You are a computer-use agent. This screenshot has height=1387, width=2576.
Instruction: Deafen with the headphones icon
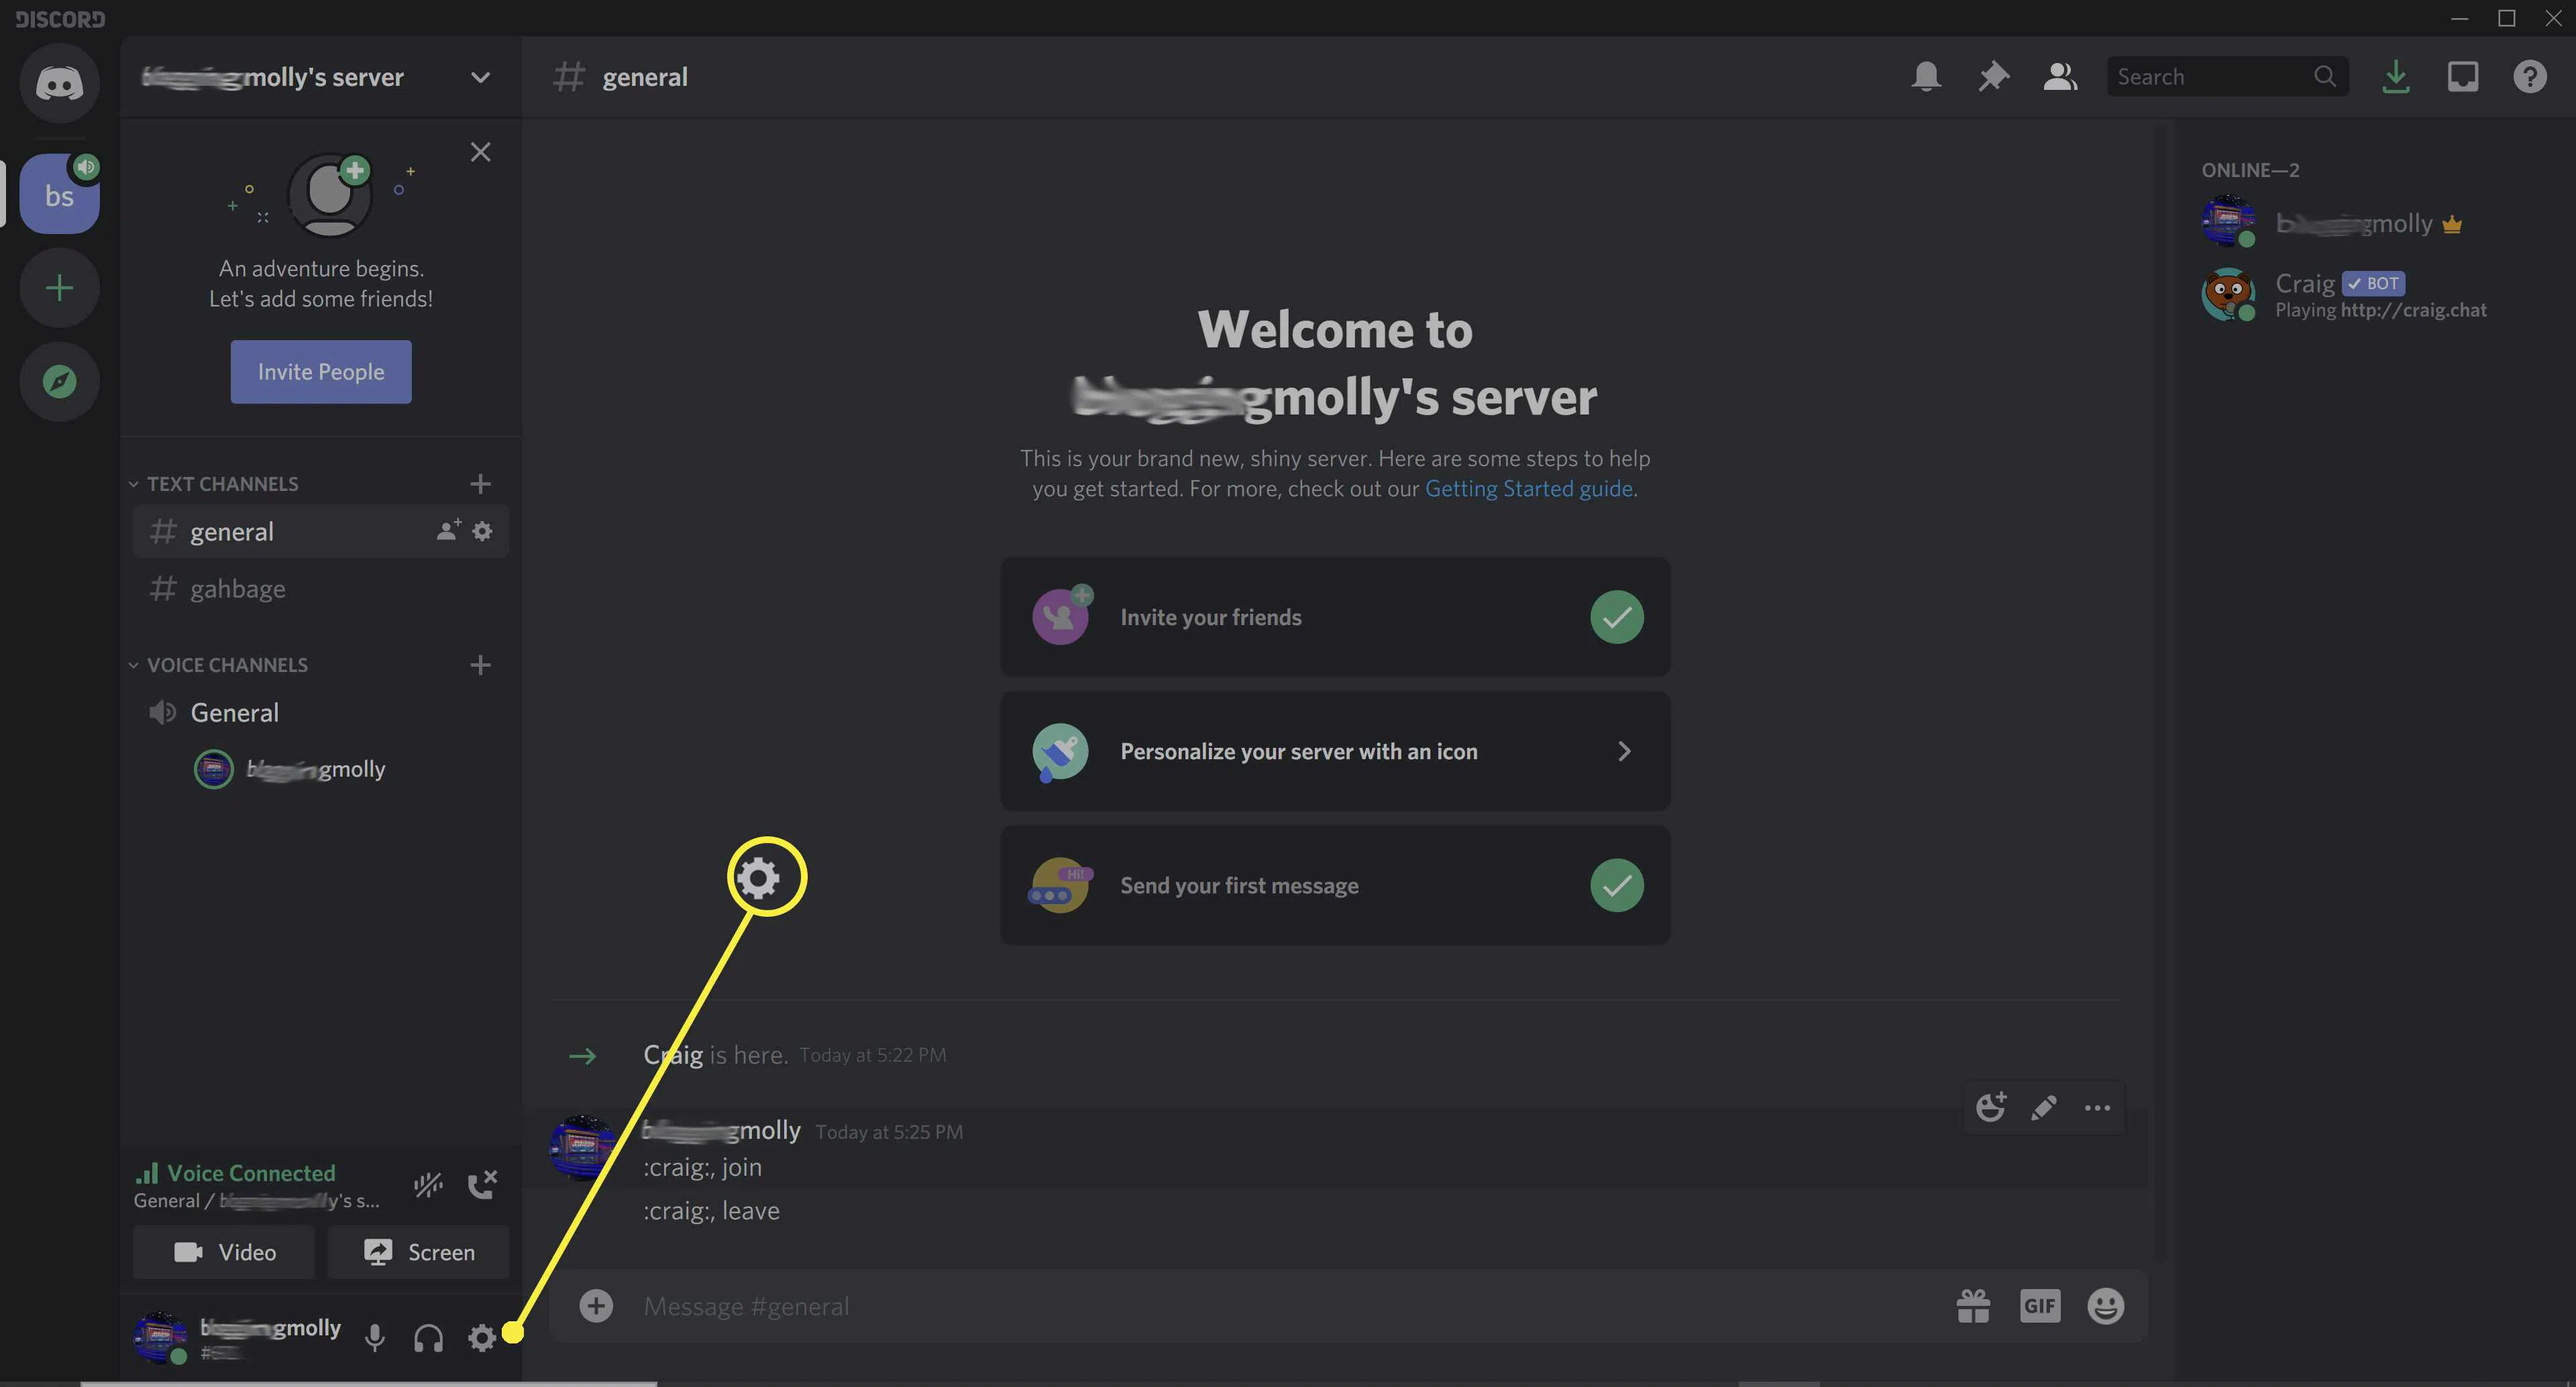click(428, 1338)
